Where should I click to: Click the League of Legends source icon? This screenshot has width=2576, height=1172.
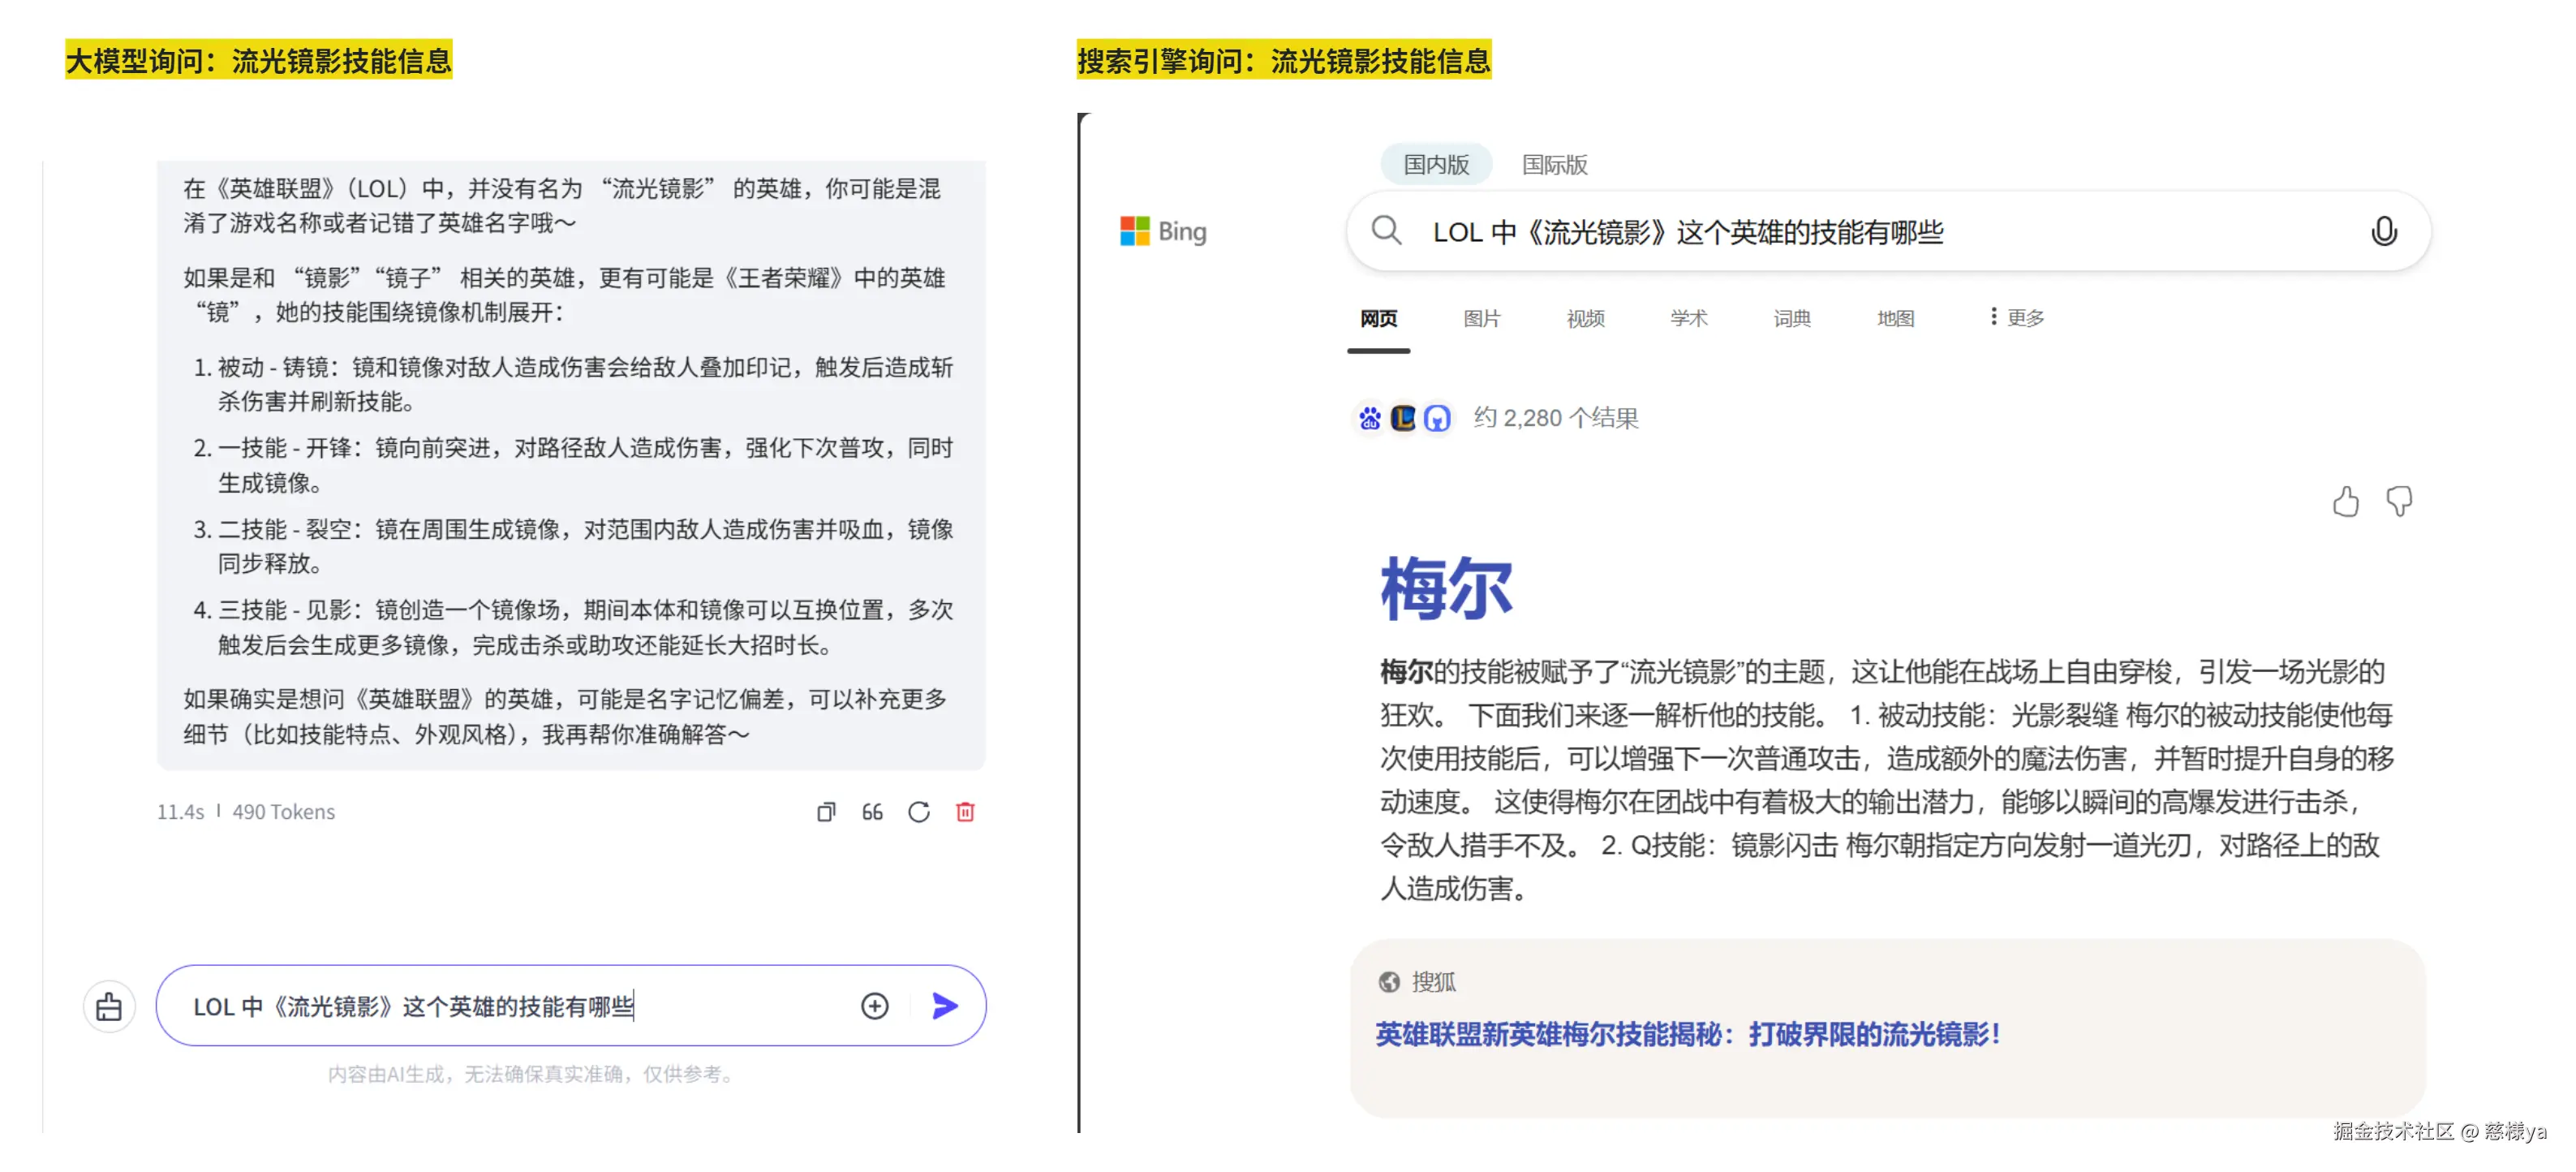point(1403,418)
